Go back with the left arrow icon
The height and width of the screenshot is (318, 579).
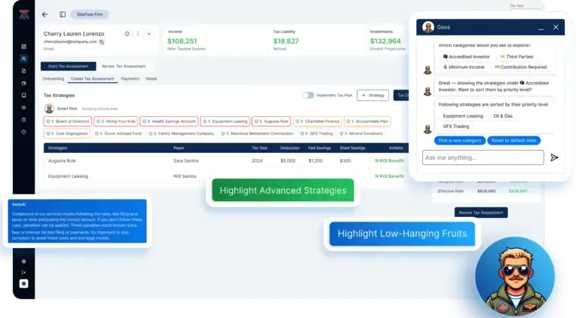coord(44,14)
